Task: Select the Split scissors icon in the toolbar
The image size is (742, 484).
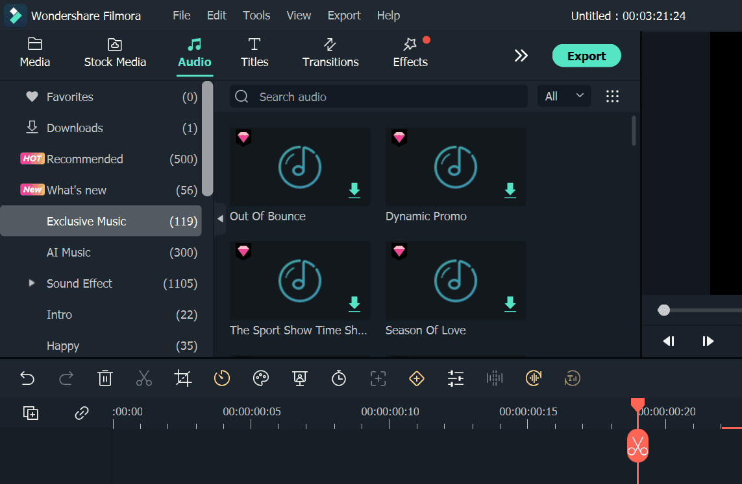Action: click(144, 378)
